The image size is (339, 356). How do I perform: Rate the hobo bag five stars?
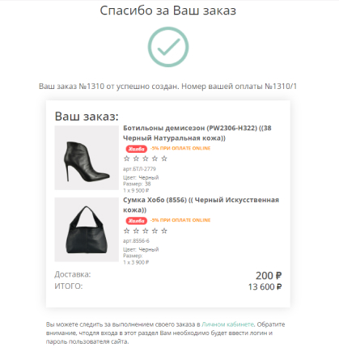coord(164,231)
